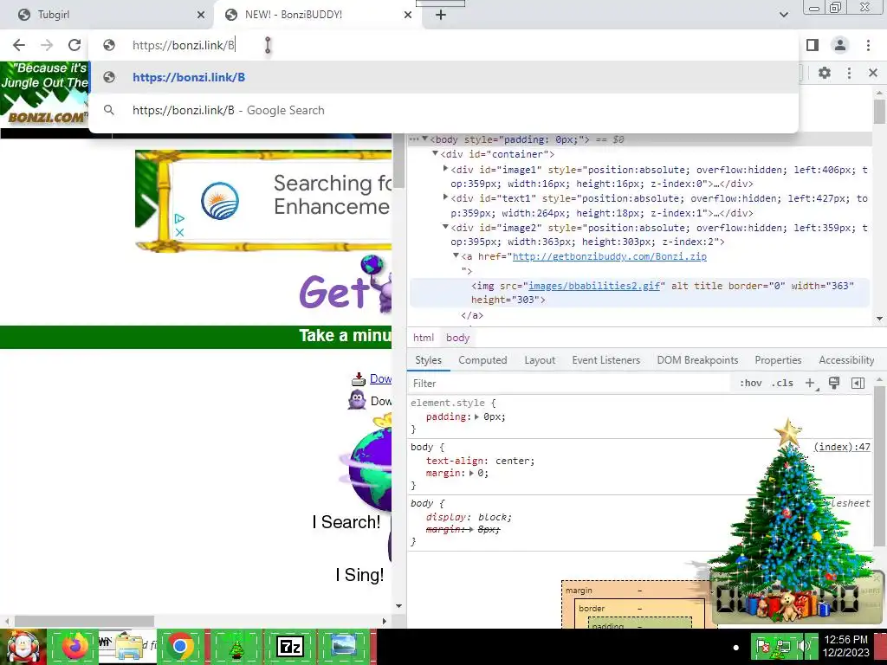Click the page horizontal scrollbar thumb
This screenshot has height=665, width=887.
[x=84, y=621]
